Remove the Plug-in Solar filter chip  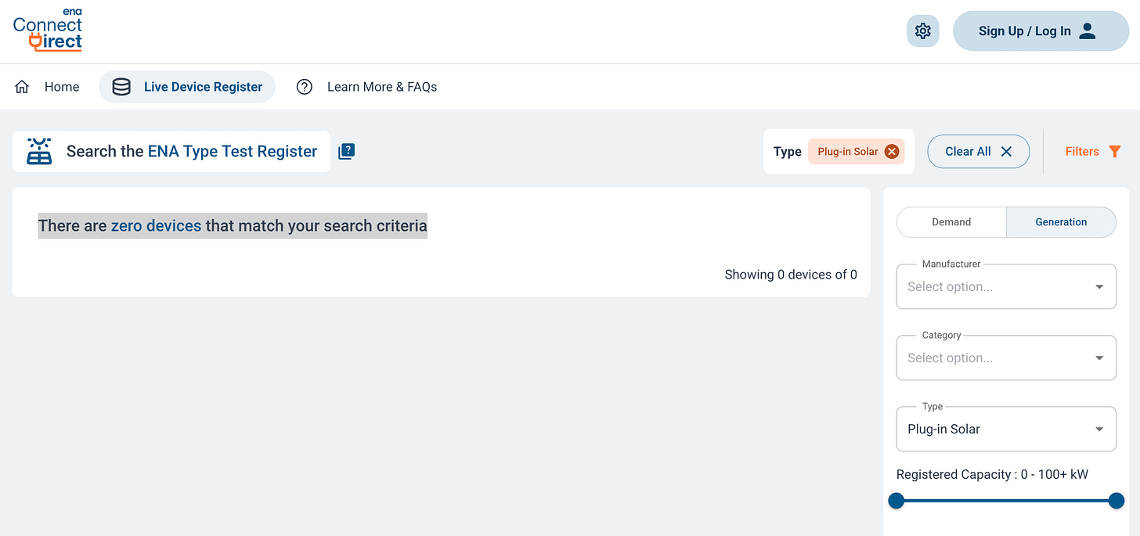pos(891,152)
